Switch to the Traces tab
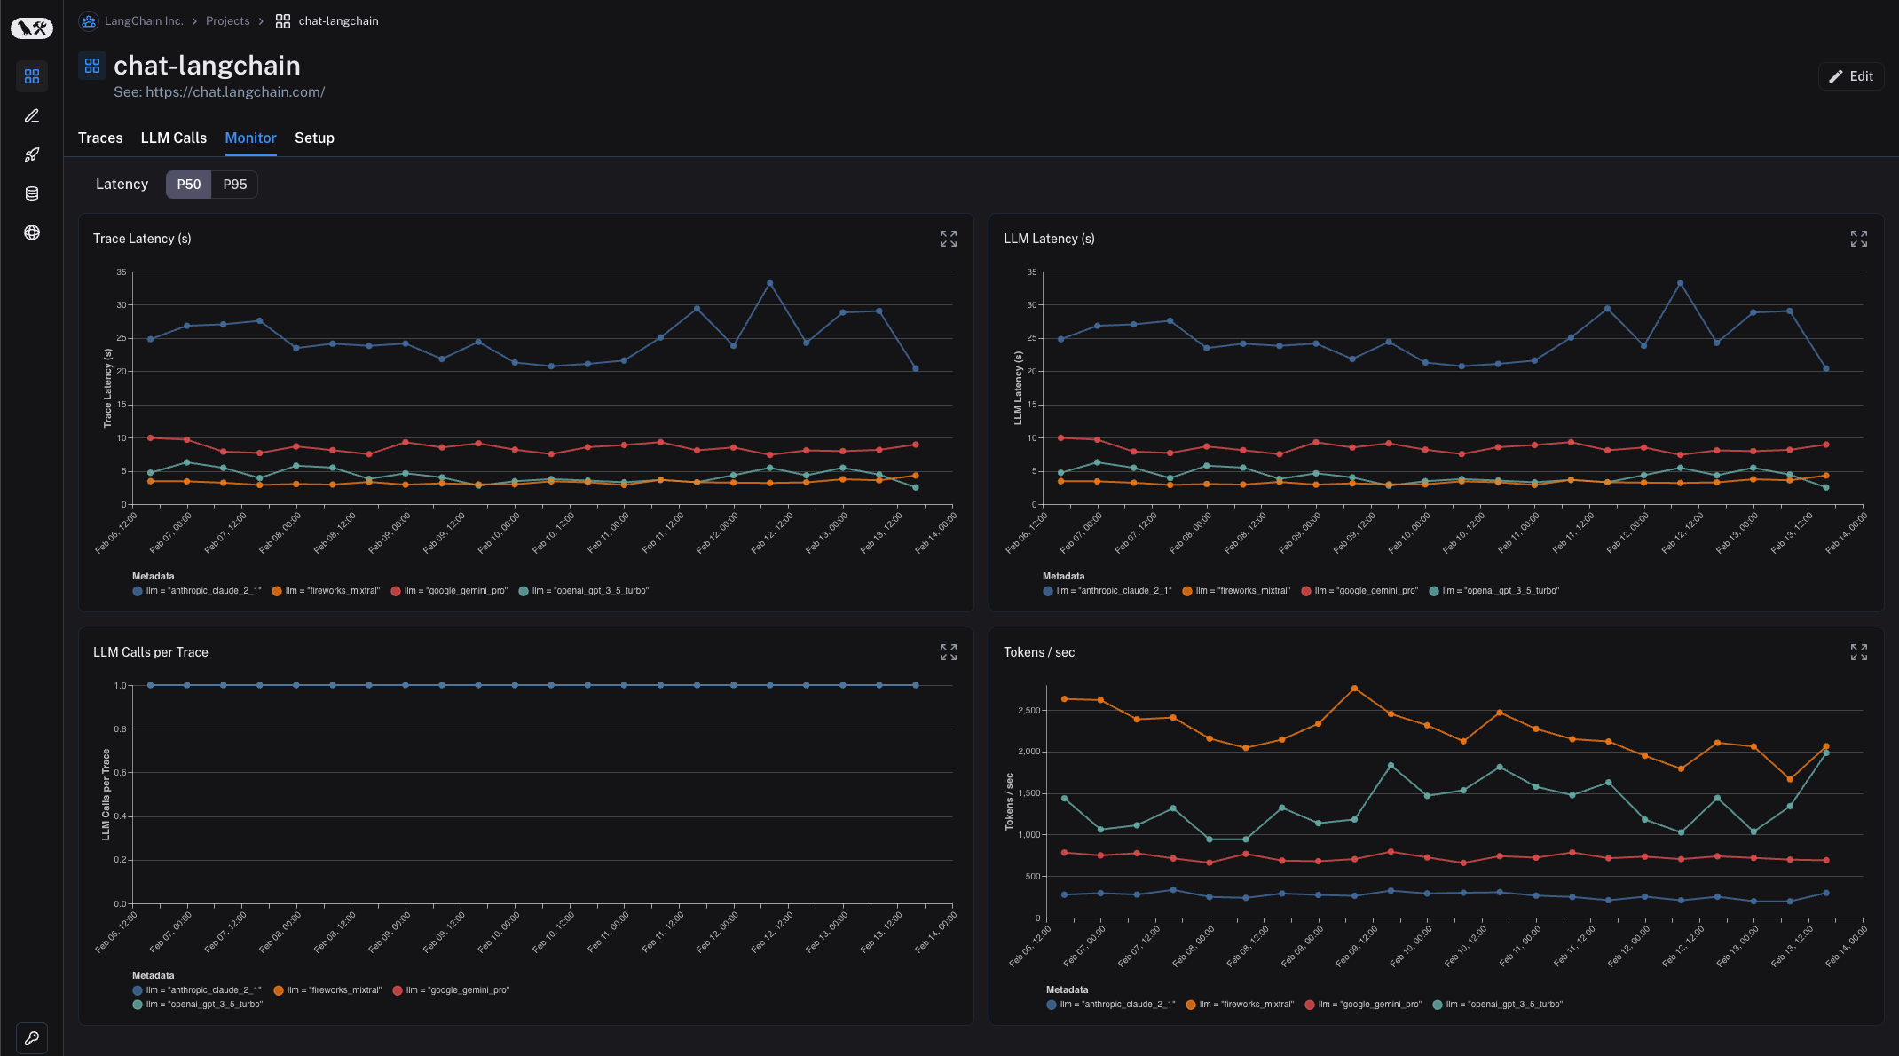1899x1056 pixels. coord(100,138)
